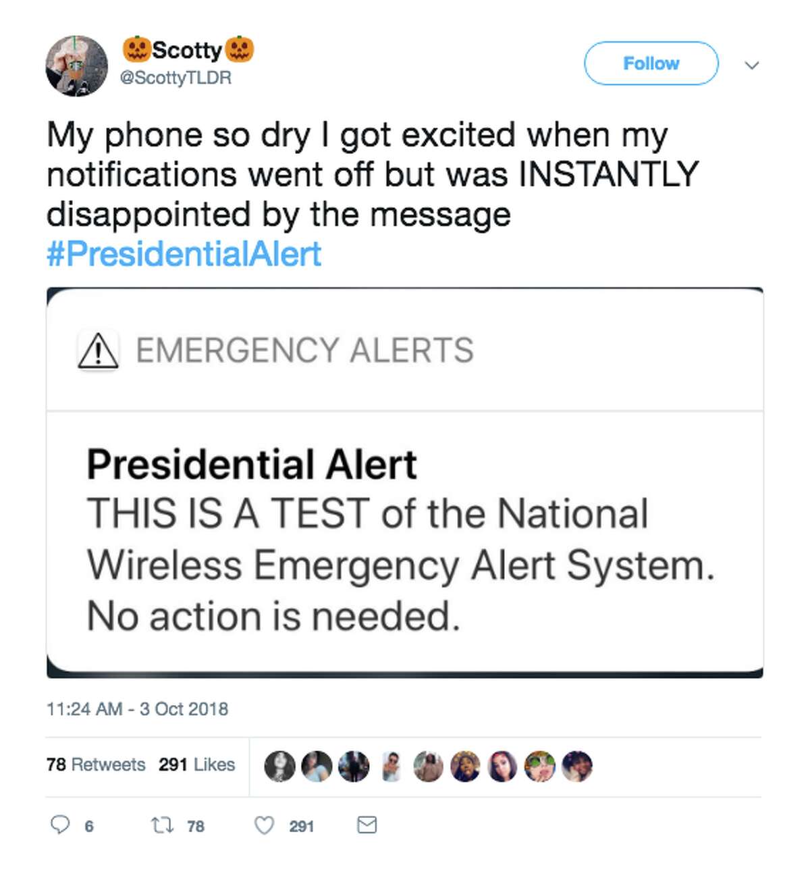
Task: Expand the tweet options chevron next to Follow
Action: [752, 65]
